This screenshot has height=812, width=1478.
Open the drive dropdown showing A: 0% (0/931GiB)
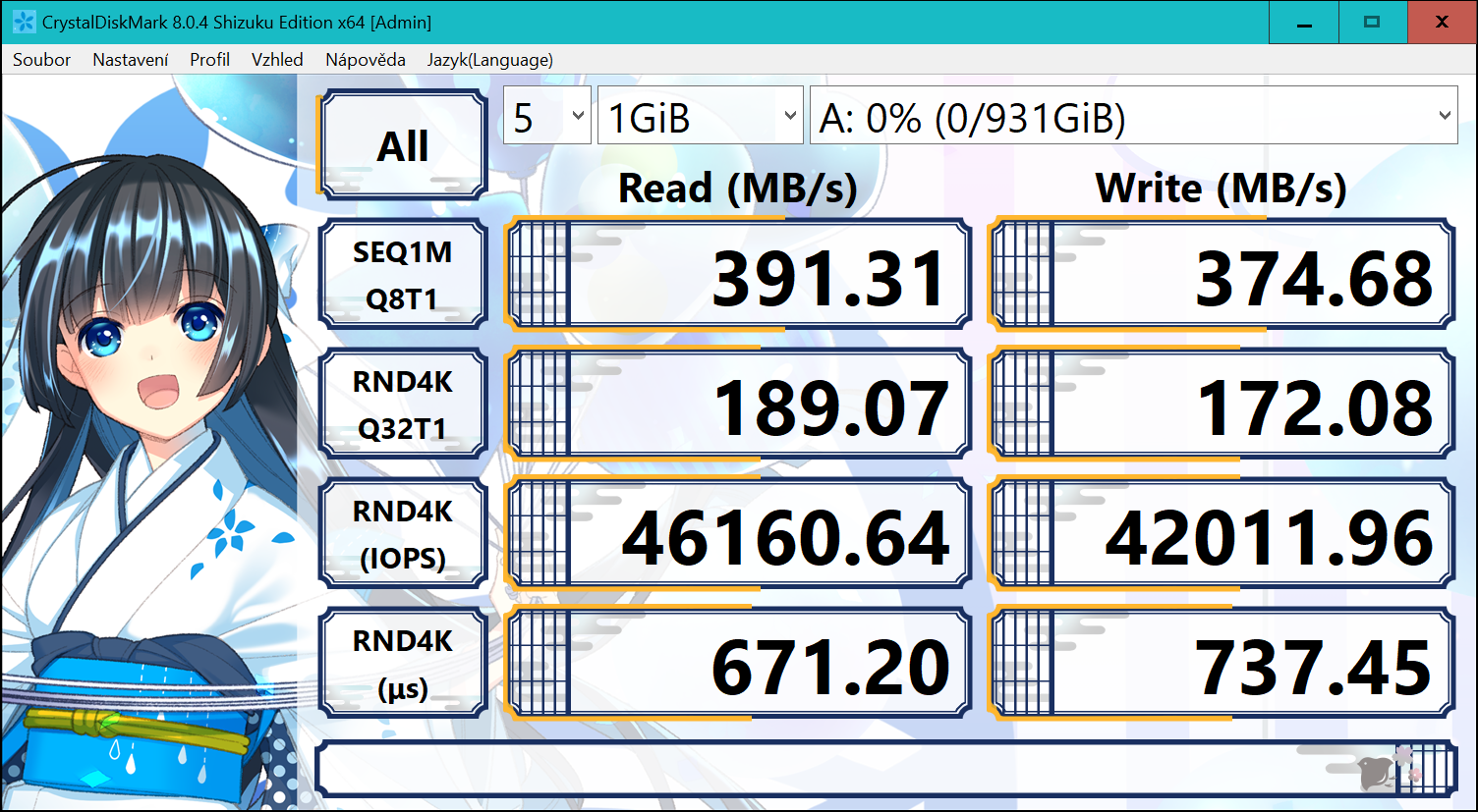(x=1134, y=116)
